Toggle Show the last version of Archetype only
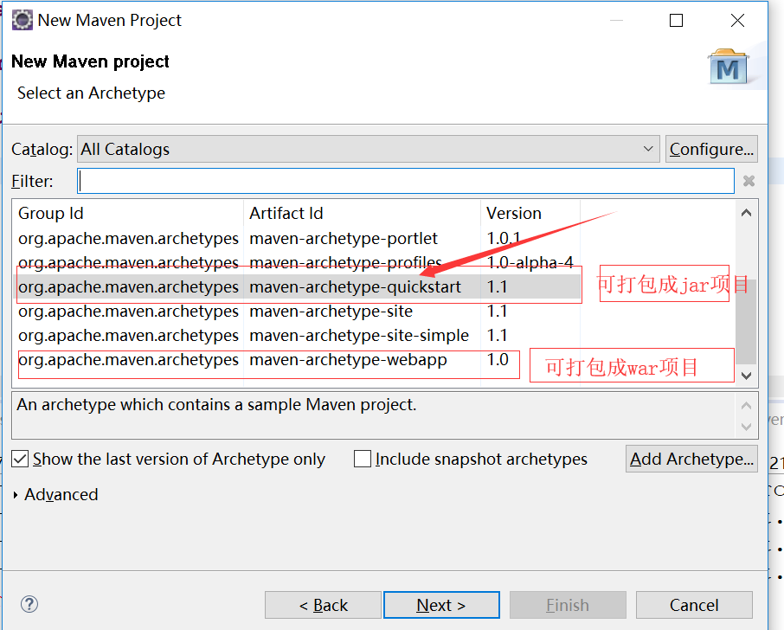Image resolution: width=784 pixels, height=630 pixels. tap(21, 460)
